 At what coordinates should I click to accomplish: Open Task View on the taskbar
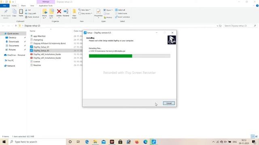coord(78,142)
